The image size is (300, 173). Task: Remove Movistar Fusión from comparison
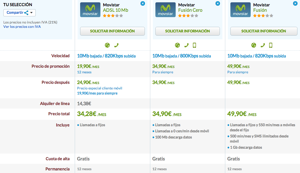295,3
